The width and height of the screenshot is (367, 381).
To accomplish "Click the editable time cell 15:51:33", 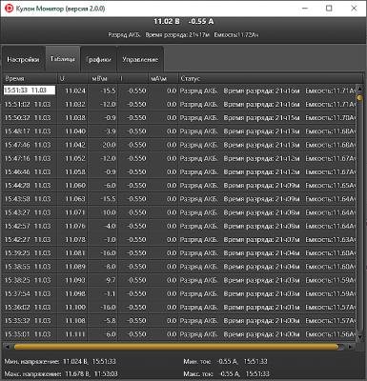I will (30, 90).
